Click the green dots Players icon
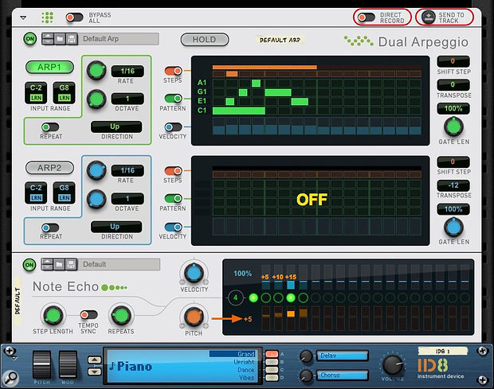494x389 pixels. coord(47,18)
